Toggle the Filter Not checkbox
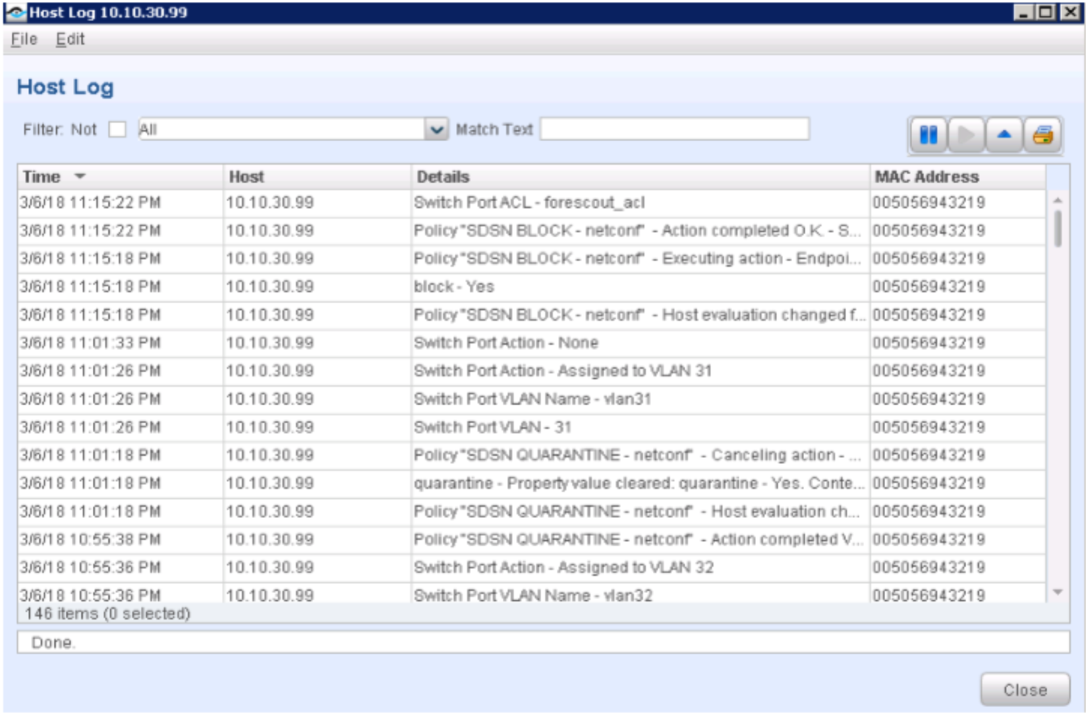Screen dimensions: 1086x713 point(117,129)
